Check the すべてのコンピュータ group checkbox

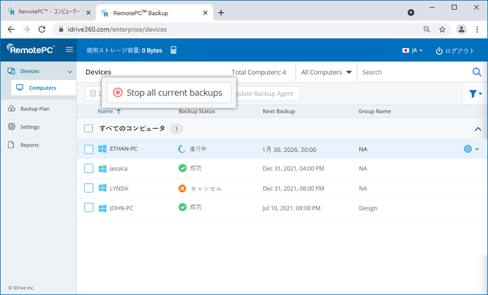[x=88, y=129]
